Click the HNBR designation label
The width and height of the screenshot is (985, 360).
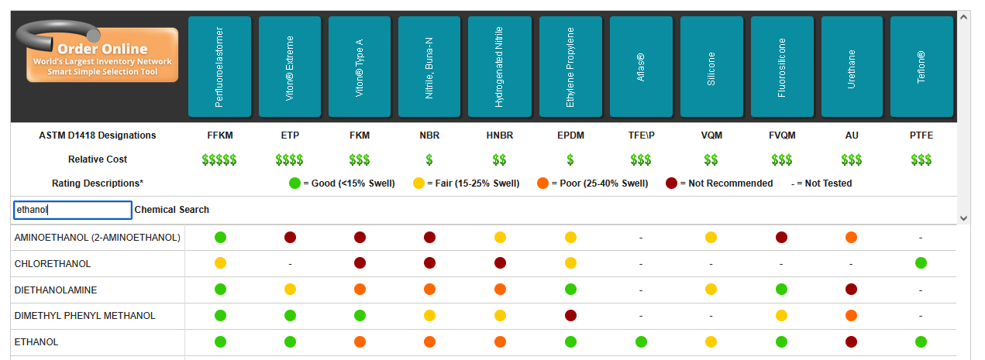500,135
